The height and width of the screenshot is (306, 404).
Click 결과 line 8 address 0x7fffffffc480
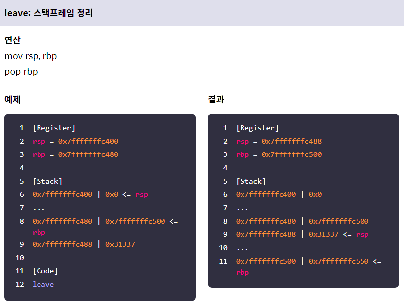266,221
